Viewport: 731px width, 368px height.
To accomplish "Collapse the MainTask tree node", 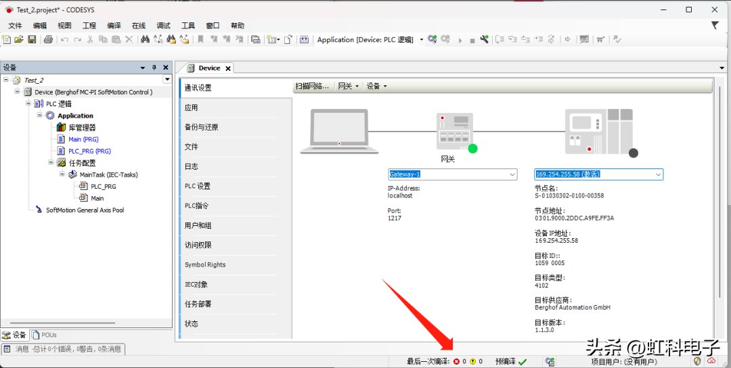I will tap(62, 175).
